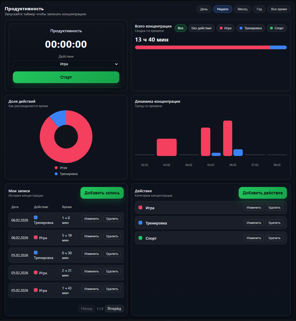Click the red dot icon on the Игра filter chip
The image size is (296, 321).
pos(221,28)
